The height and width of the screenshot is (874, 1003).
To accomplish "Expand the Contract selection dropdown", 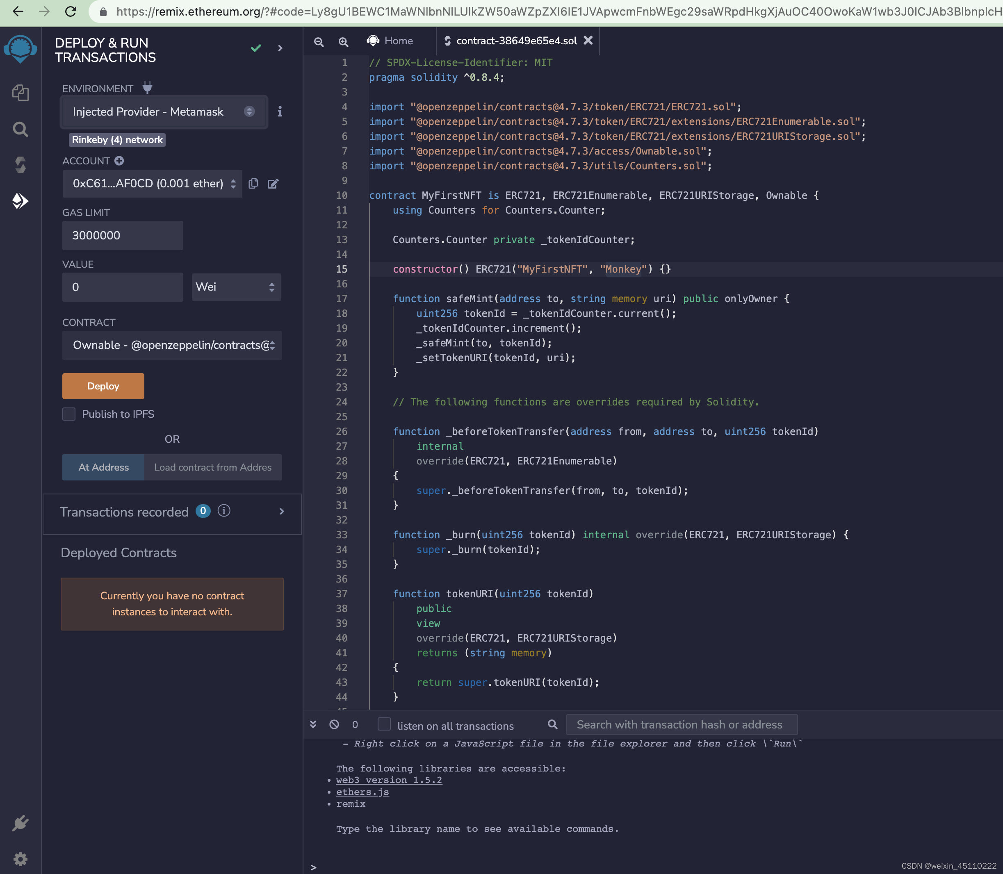I will tap(172, 345).
